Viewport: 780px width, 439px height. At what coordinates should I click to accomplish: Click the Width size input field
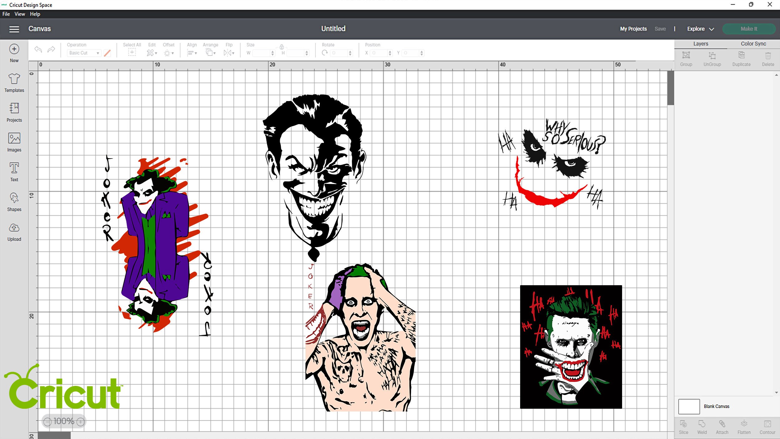pos(261,53)
